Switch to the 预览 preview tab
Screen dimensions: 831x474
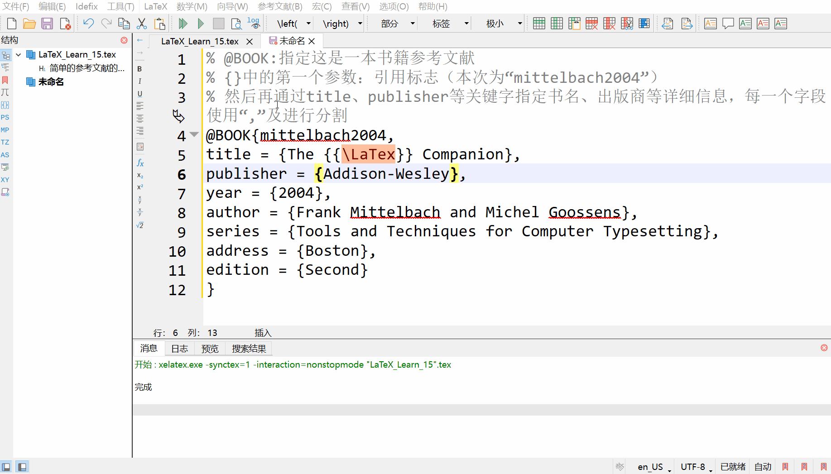pyautogui.click(x=210, y=349)
